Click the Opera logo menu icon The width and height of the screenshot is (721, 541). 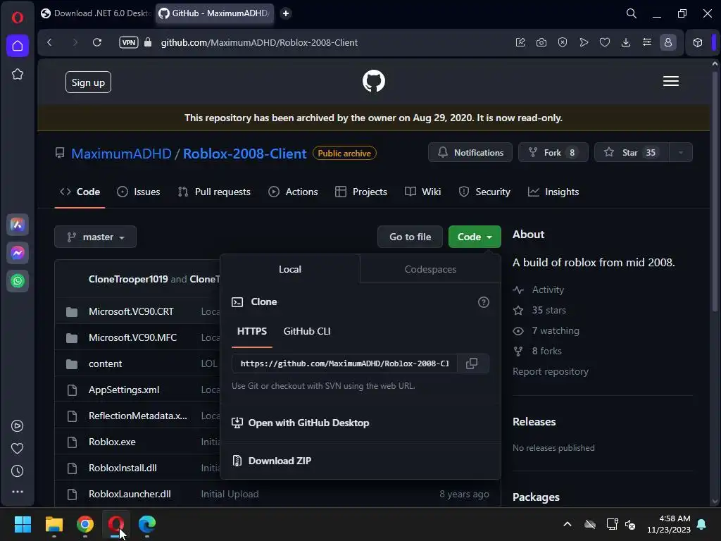[x=18, y=18]
